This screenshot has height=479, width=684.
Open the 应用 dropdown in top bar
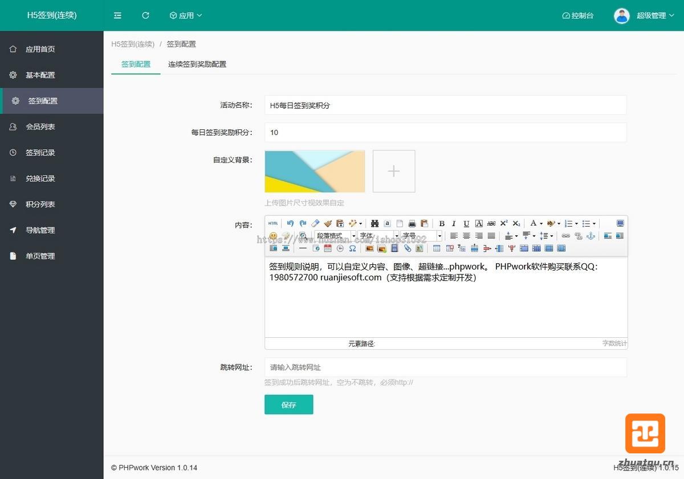pyautogui.click(x=186, y=15)
